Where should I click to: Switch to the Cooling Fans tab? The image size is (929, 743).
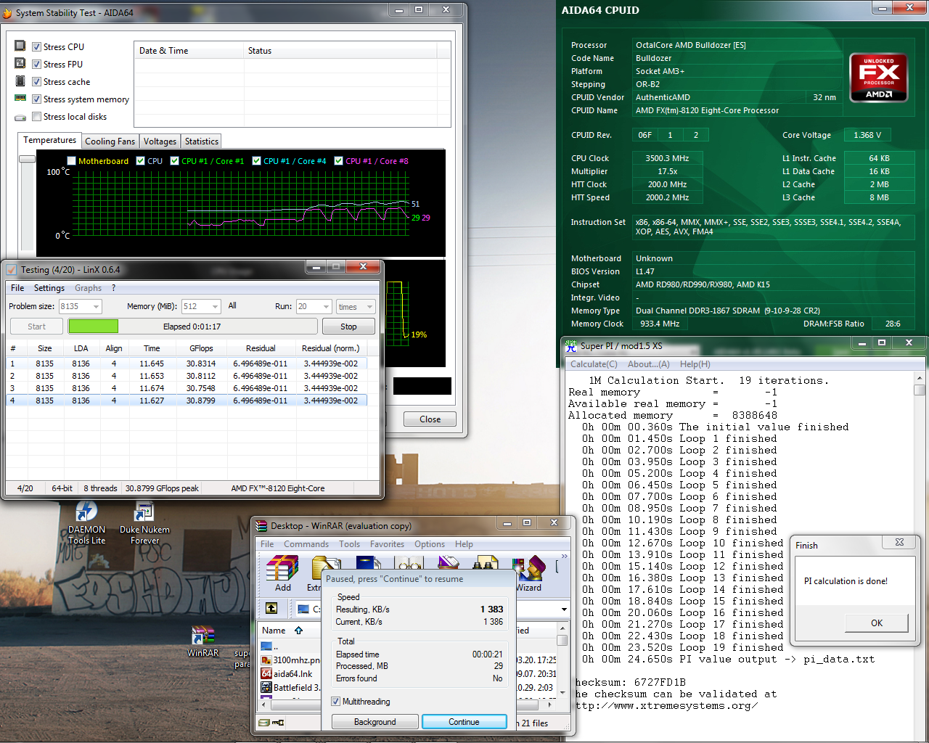(x=110, y=141)
